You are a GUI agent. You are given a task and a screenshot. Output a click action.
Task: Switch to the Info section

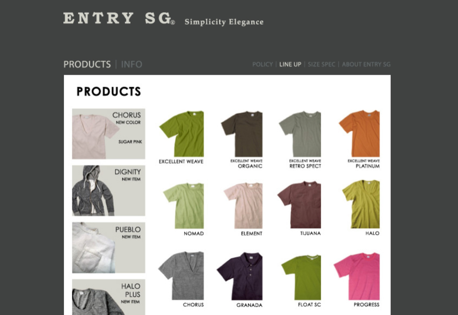(131, 64)
